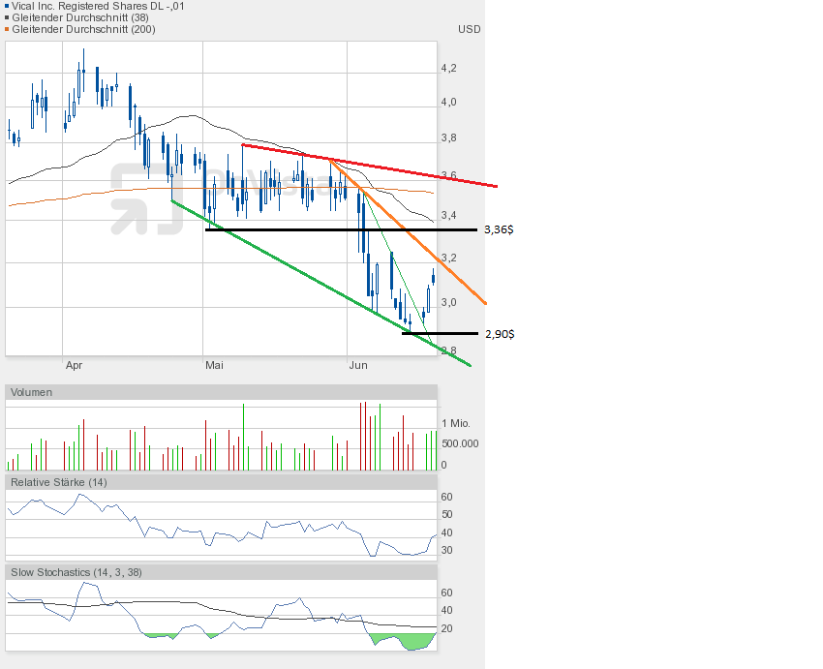
Task: Click the Slow Stochastics (14, 3, 38) header
Action: [76, 572]
